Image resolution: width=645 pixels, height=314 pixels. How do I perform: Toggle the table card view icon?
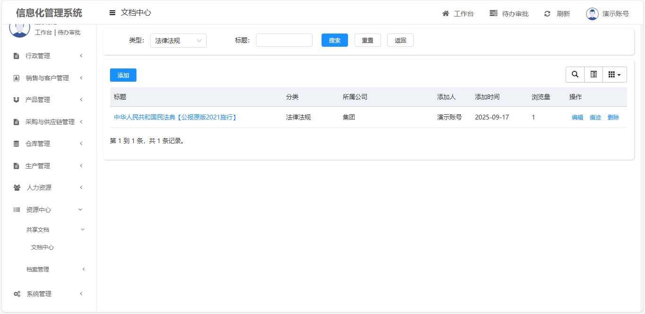pyautogui.click(x=594, y=75)
